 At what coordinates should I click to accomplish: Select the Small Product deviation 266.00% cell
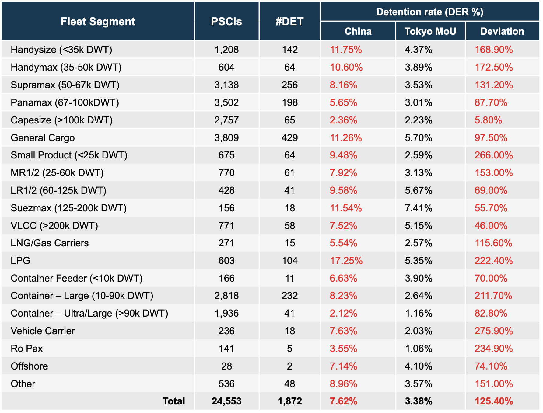[x=494, y=155]
